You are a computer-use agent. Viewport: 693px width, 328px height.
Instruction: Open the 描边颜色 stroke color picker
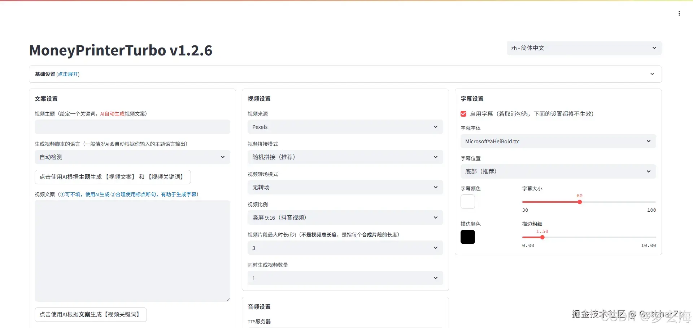(x=467, y=237)
